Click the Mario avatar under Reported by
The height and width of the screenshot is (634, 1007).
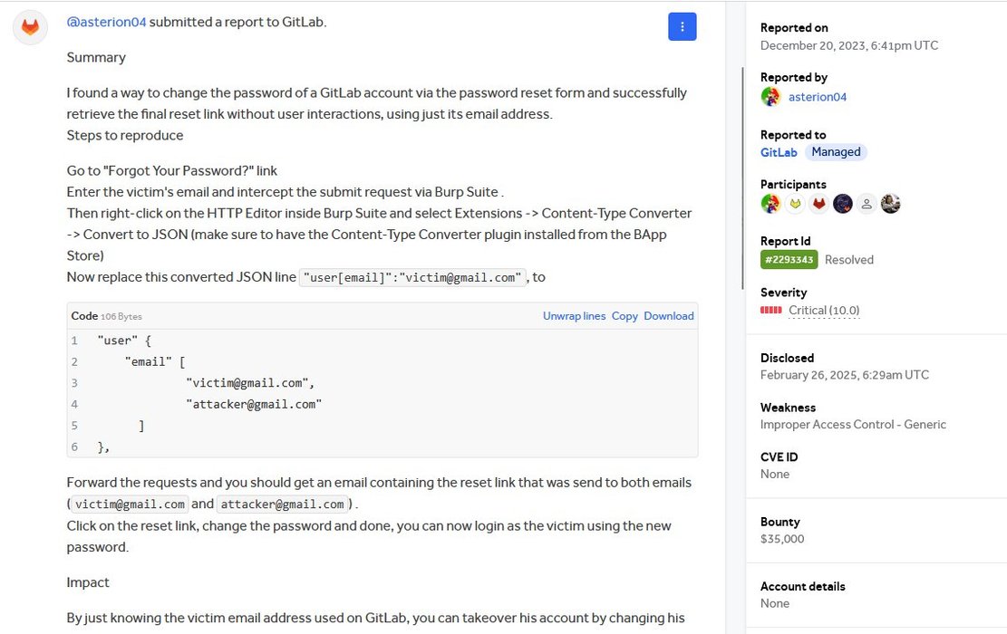(770, 97)
